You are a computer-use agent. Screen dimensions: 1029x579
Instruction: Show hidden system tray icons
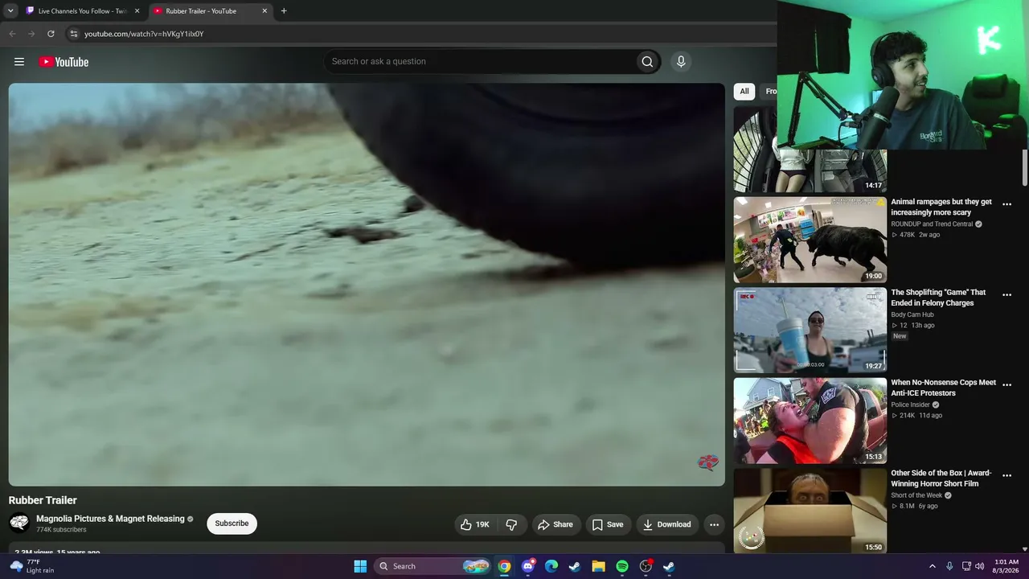pyautogui.click(x=933, y=566)
